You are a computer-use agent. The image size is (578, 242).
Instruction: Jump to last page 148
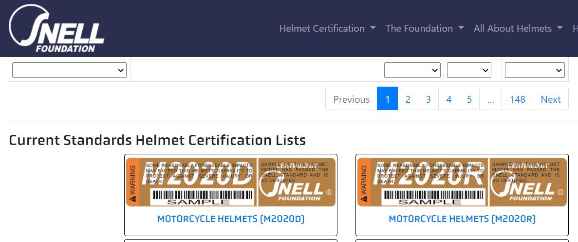[x=517, y=98]
